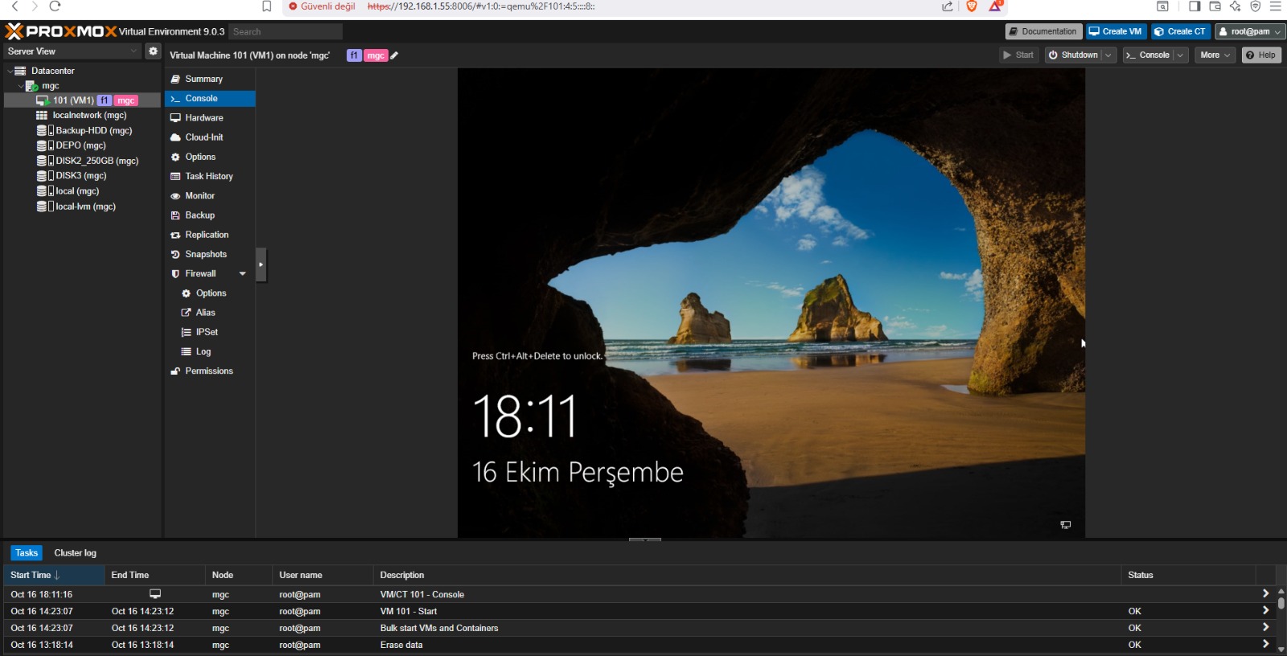Screen dimensions: 1287x656
Task: Click the gear icon next to Server View
Action: pos(153,51)
